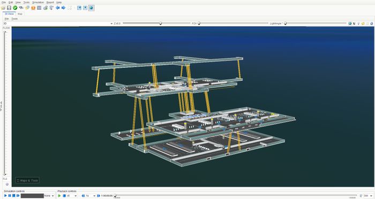Viewport: 375px width, 199px height.
Task: Click the simulation step forward button
Action: pos(18,196)
